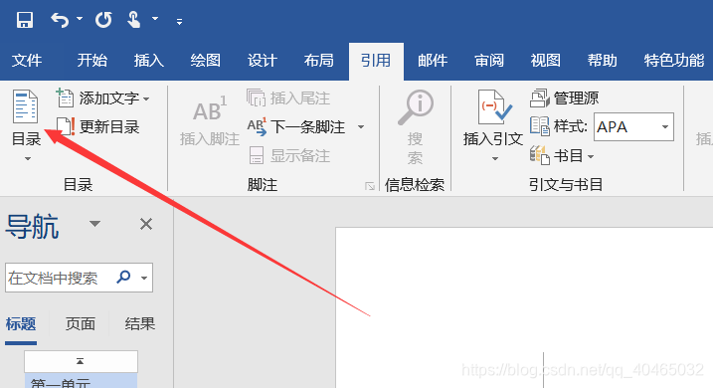Click the 添加文字 icon
Viewport: 713px width, 388px height.
(65, 97)
